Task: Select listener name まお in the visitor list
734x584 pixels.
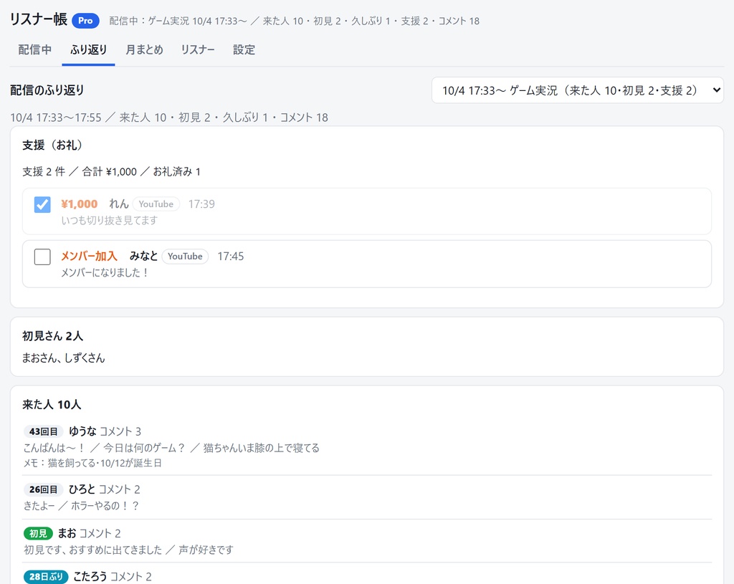Action: (x=67, y=533)
